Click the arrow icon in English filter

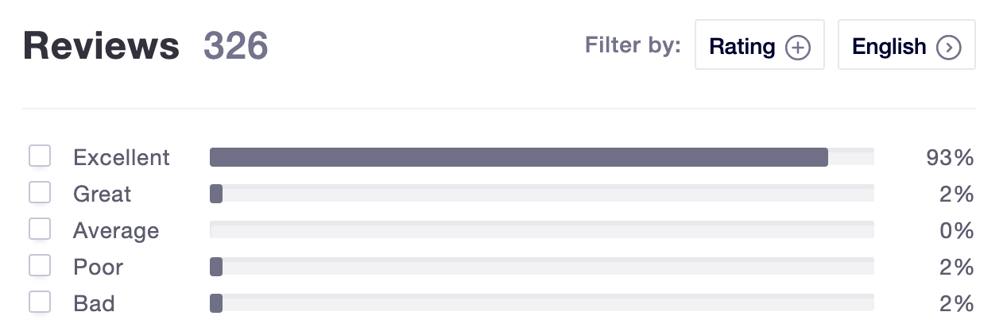(x=949, y=48)
